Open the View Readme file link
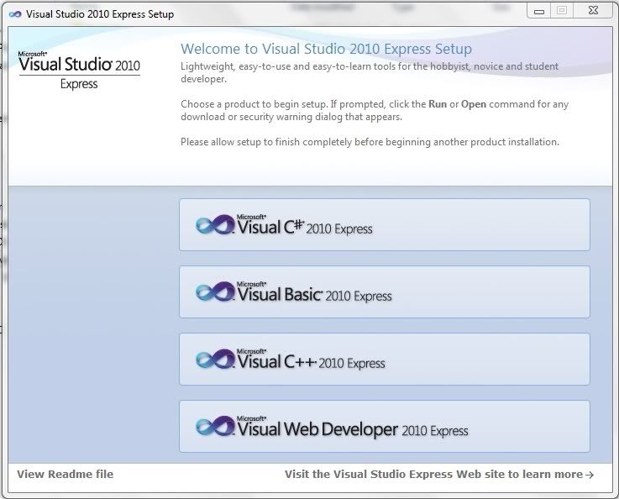The image size is (619, 499). click(65, 474)
